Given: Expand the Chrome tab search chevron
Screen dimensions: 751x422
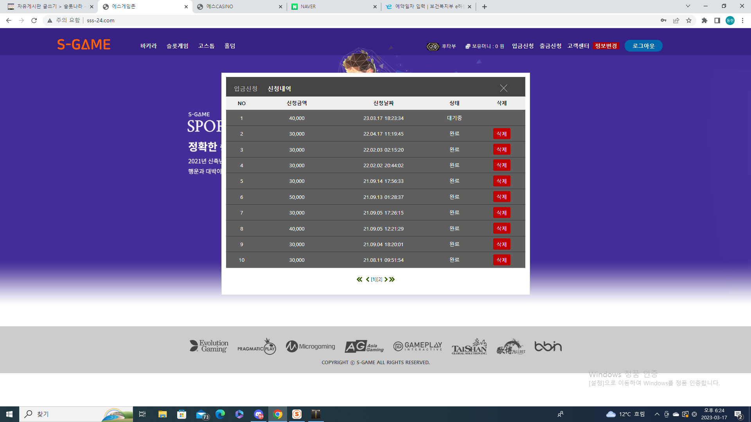Looking at the screenshot, I should pyautogui.click(x=688, y=6).
